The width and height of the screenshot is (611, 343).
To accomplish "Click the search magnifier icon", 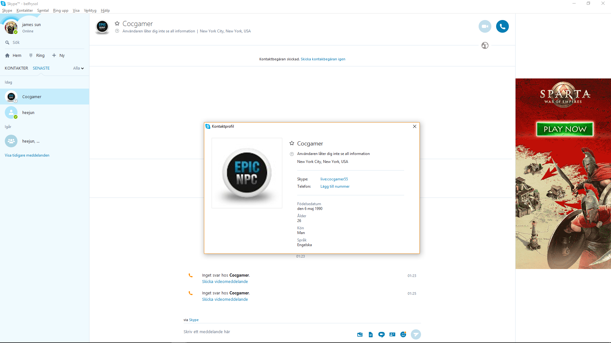I will [7, 43].
